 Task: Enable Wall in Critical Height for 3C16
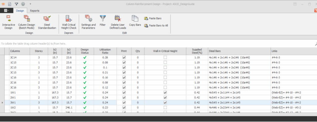[165, 88]
